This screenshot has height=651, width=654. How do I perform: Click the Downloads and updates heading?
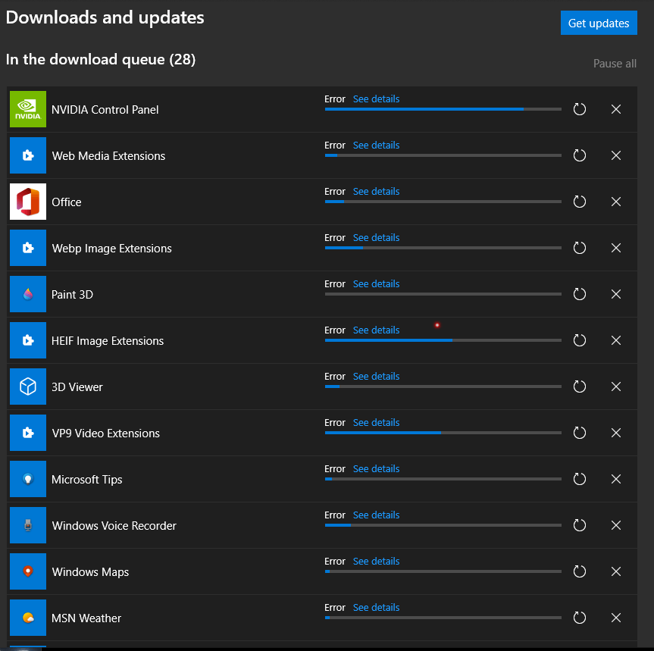tap(105, 17)
